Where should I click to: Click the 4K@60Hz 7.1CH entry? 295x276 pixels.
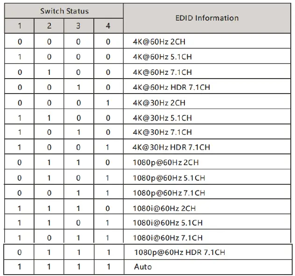point(162,73)
